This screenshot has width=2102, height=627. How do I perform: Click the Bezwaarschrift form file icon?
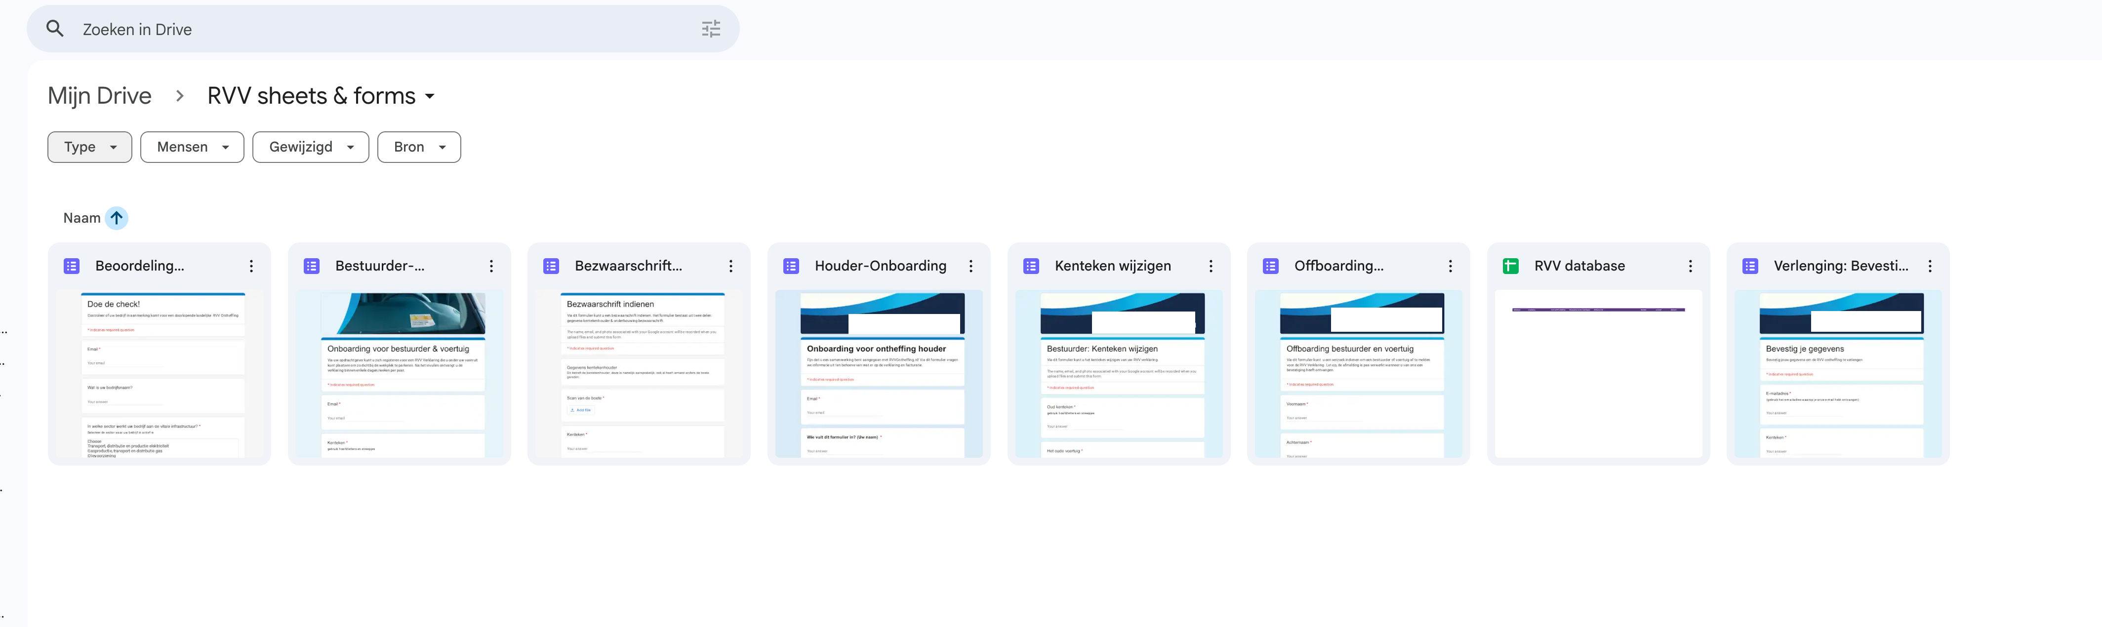tap(552, 267)
